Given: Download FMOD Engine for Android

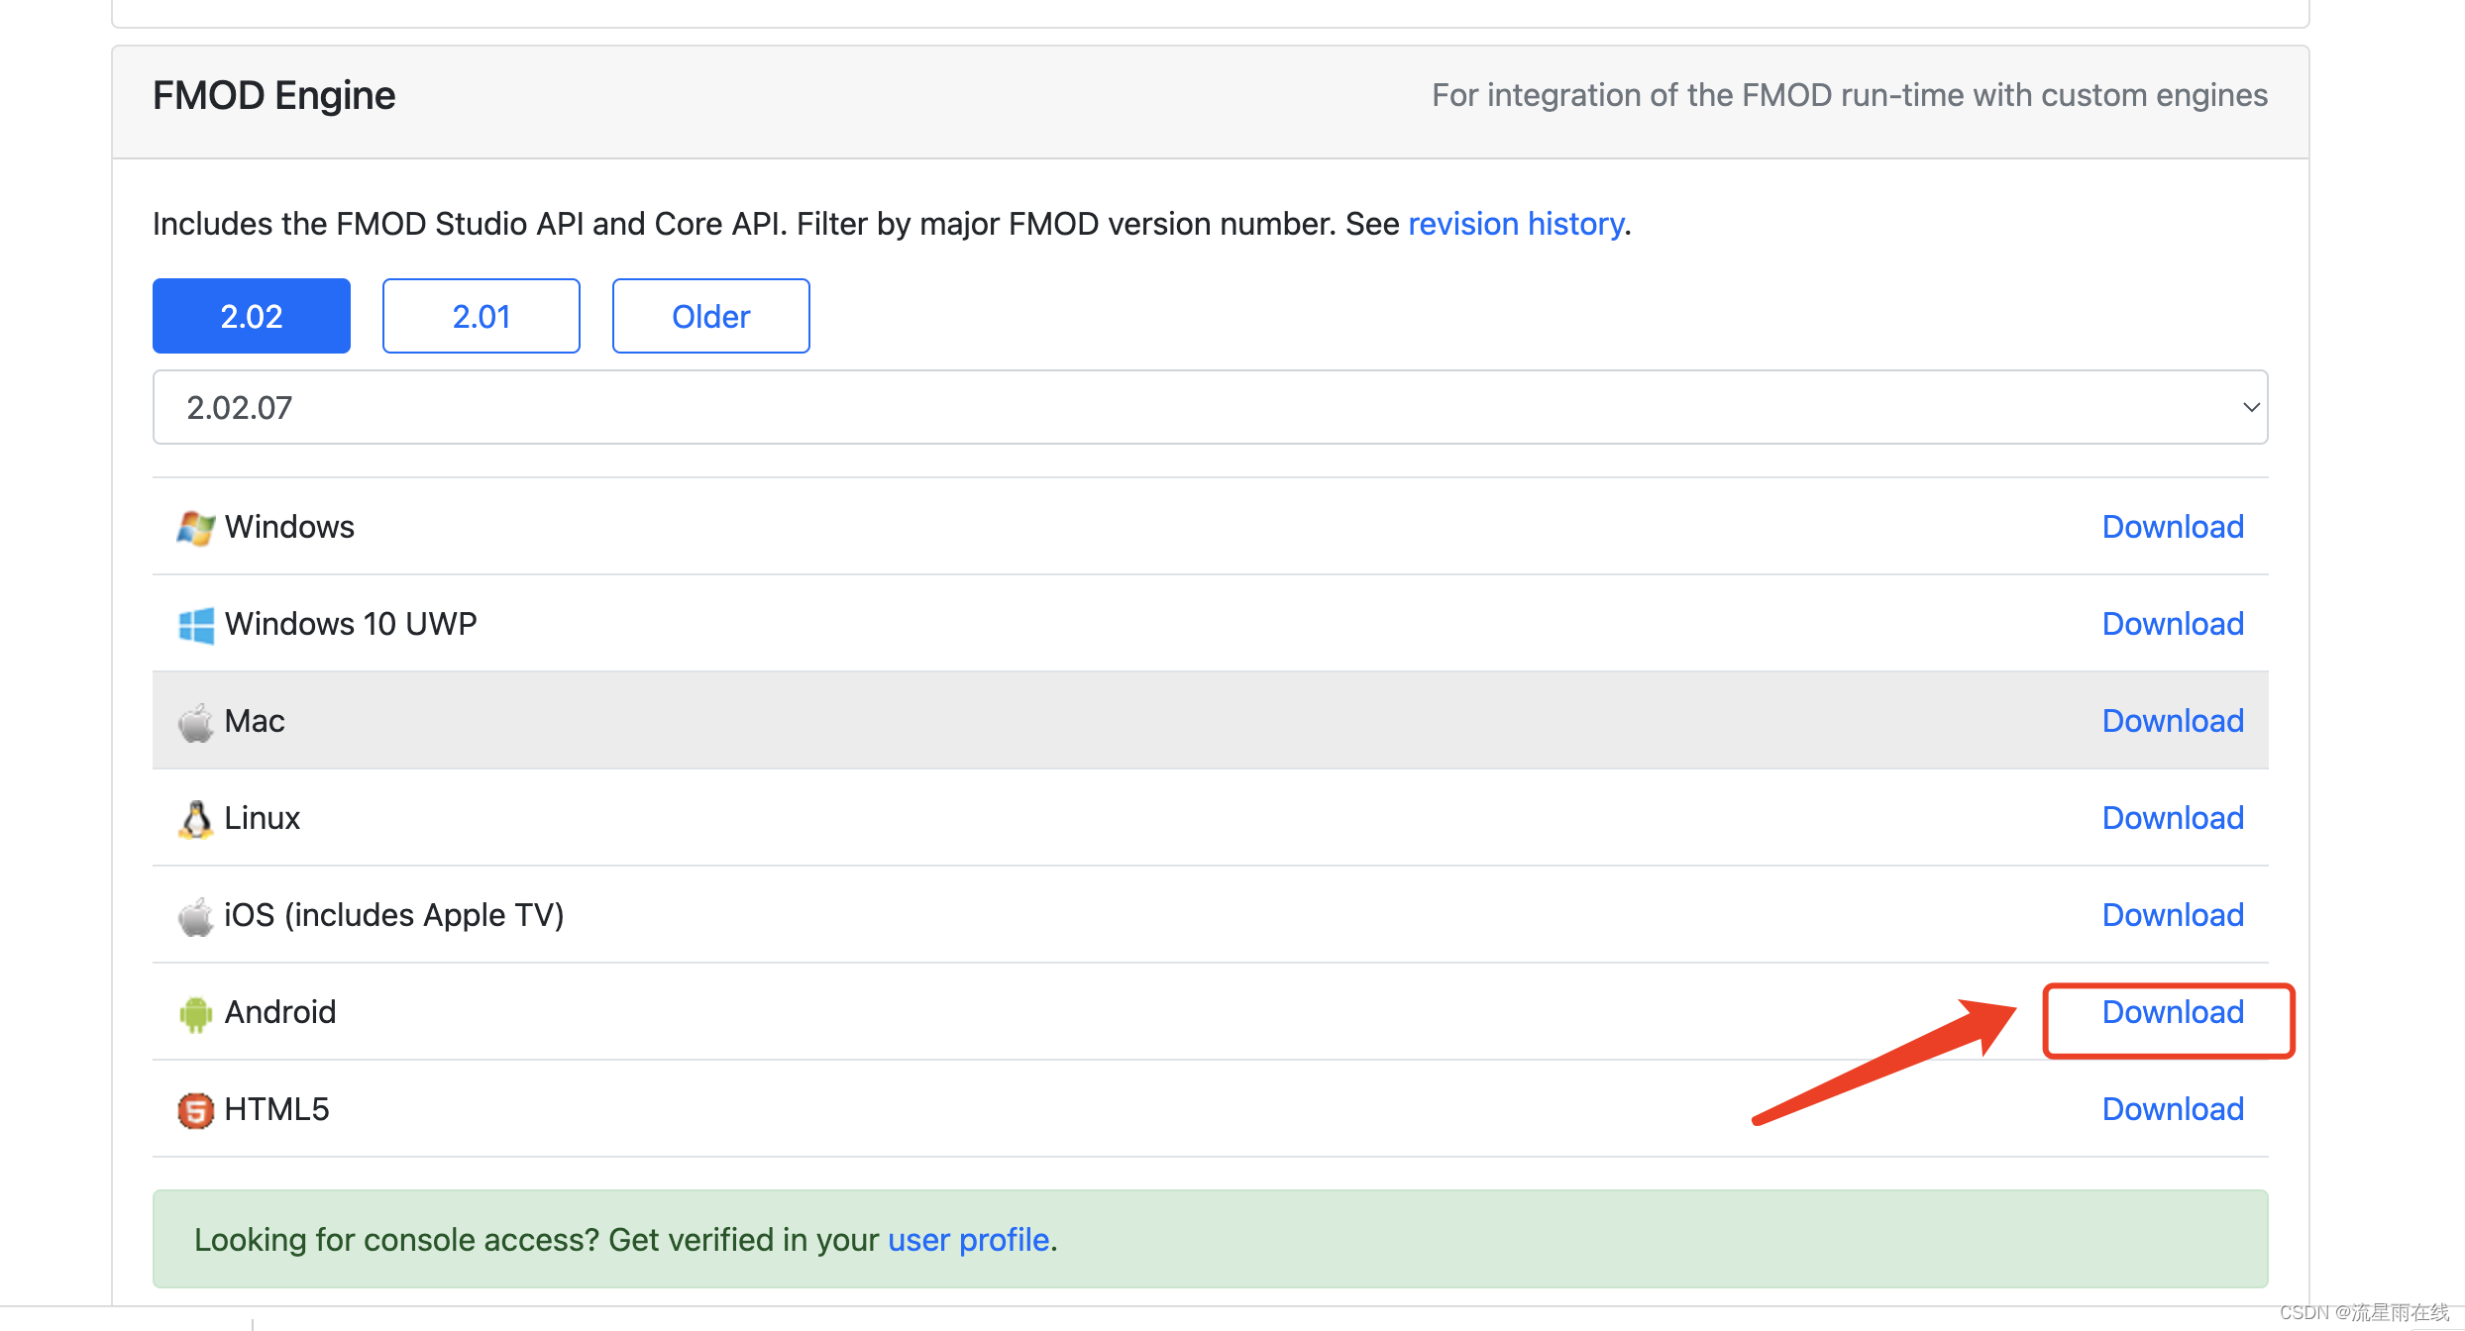Looking at the screenshot, I should click(x=2173, y=1012).
